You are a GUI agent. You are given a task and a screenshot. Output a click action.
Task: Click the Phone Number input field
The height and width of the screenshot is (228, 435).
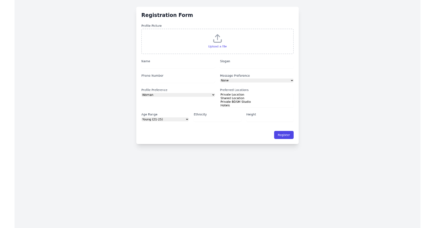(178, 80)
